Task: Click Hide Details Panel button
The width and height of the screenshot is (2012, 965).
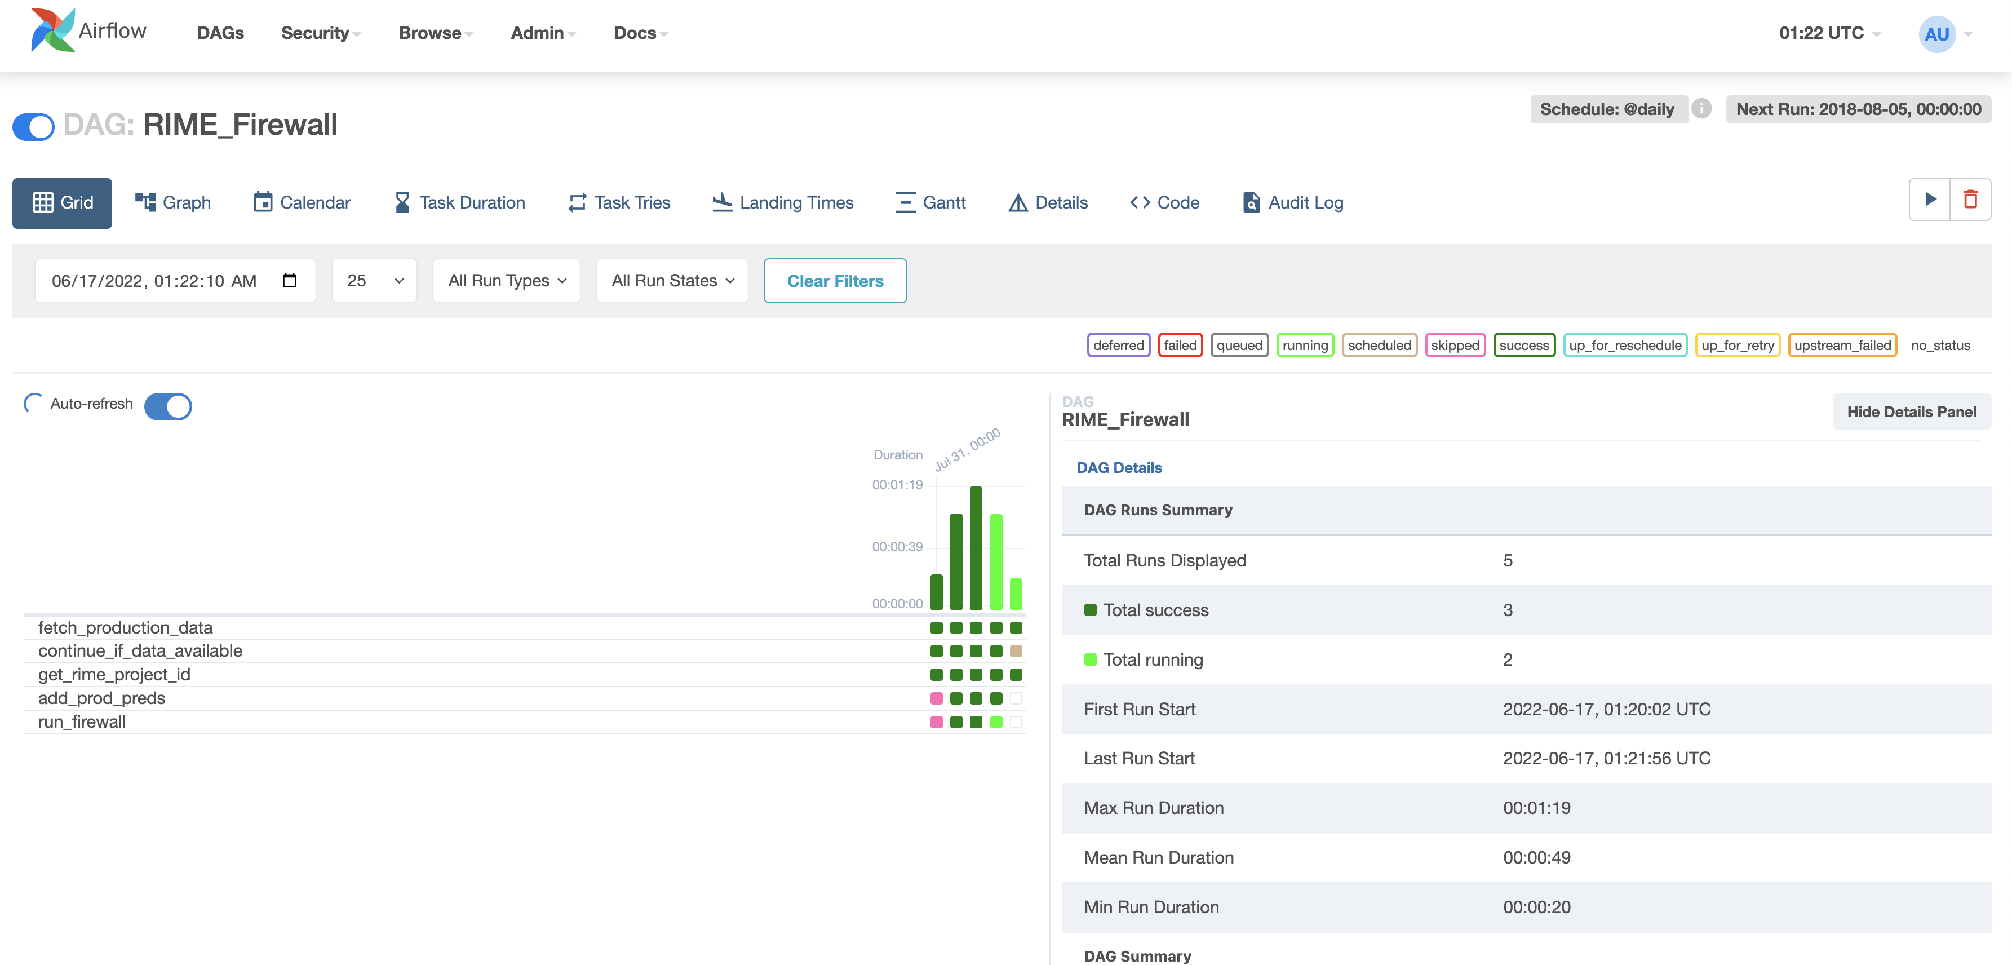Action: (x=1911, y=412)
